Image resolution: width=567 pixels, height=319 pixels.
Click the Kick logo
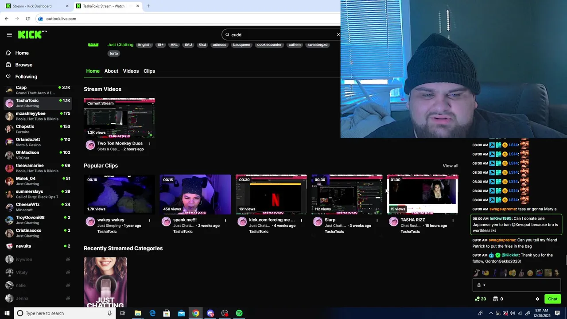pyautogui.click(x=32, y=35)
